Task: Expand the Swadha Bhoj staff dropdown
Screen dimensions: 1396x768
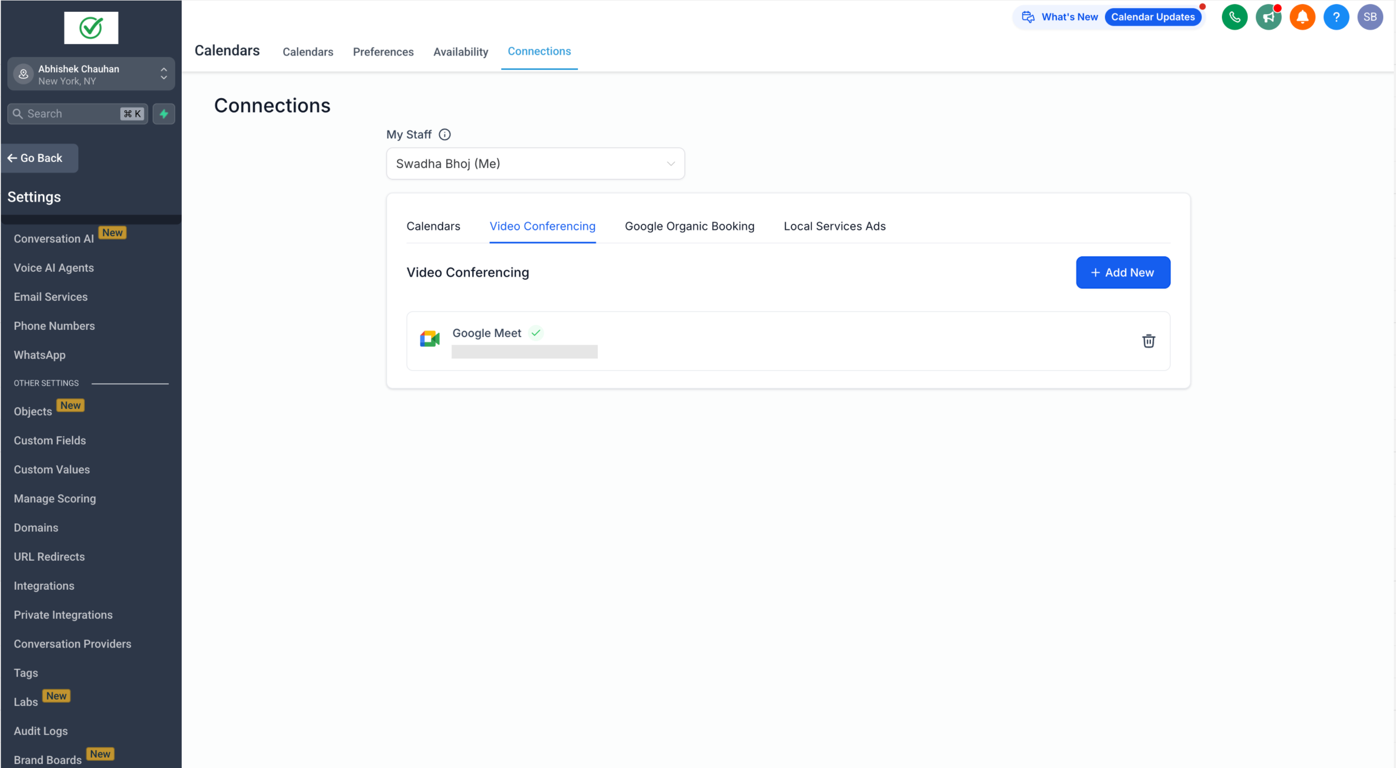Action: click(x=535, y=164)
